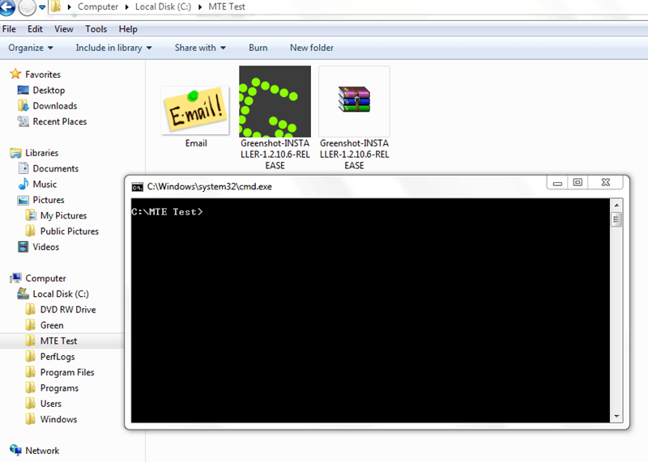The height and width of the screenshot is (462, 648).
Task: Click the Network icon in sidebar
Action: 15,450
